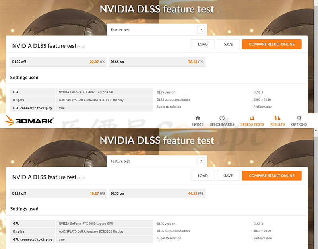Click the upper GPU connected to display true value
Screen dimensions: 318x249
click(62, 108)
